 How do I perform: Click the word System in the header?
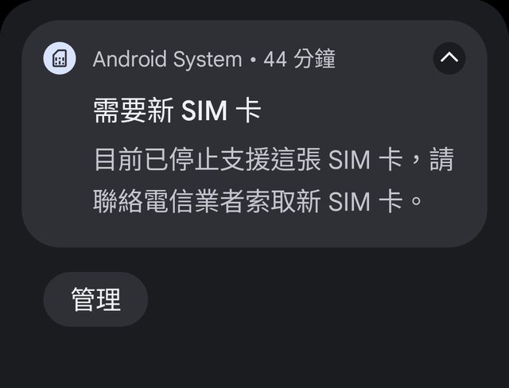point(208,60)
